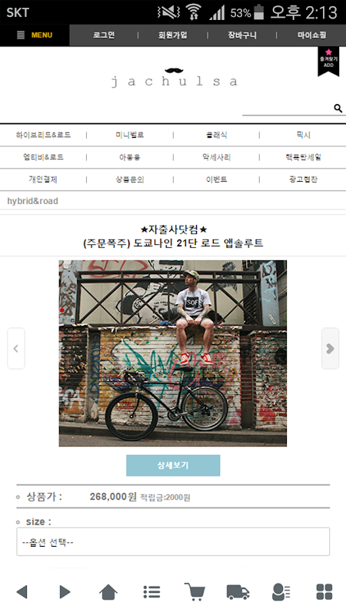
Task: Open the 로그인 tab
Action: [104, 35]
